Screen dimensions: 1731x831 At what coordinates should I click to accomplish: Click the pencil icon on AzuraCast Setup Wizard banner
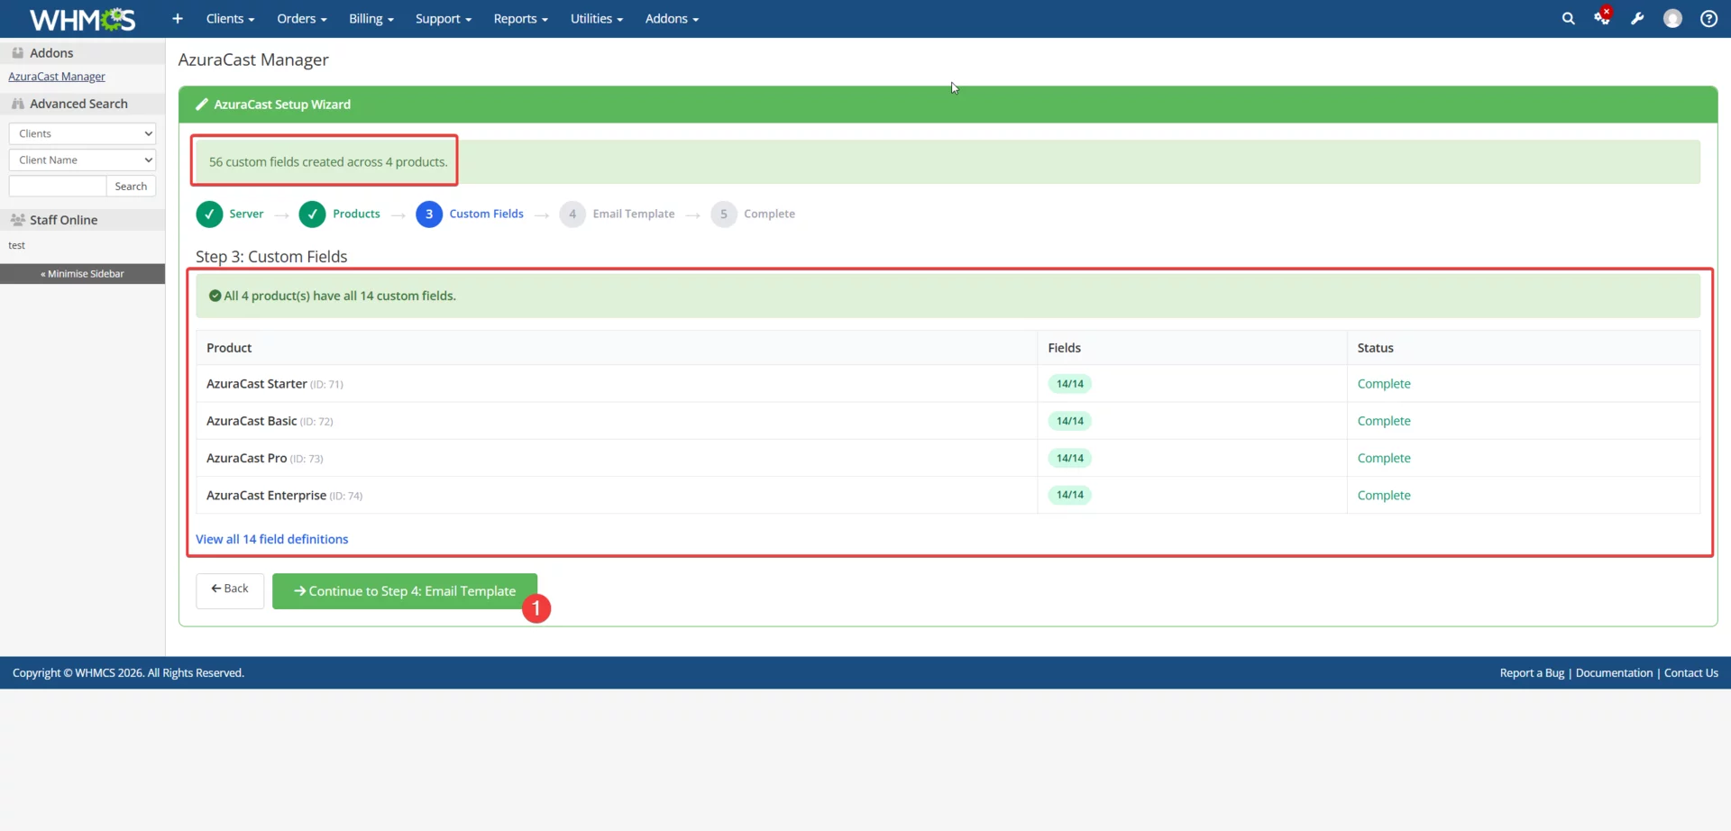click(202, 104)
